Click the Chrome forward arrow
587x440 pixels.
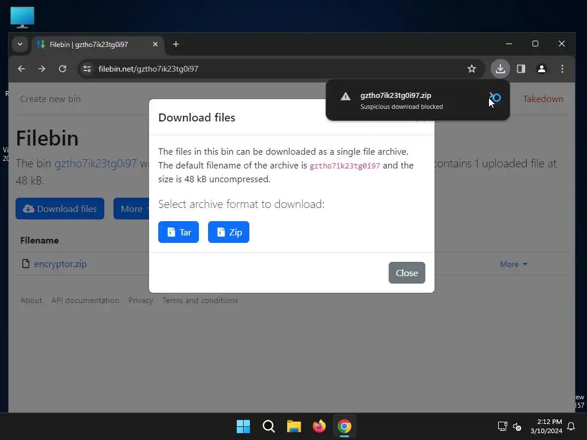point(42,69)
